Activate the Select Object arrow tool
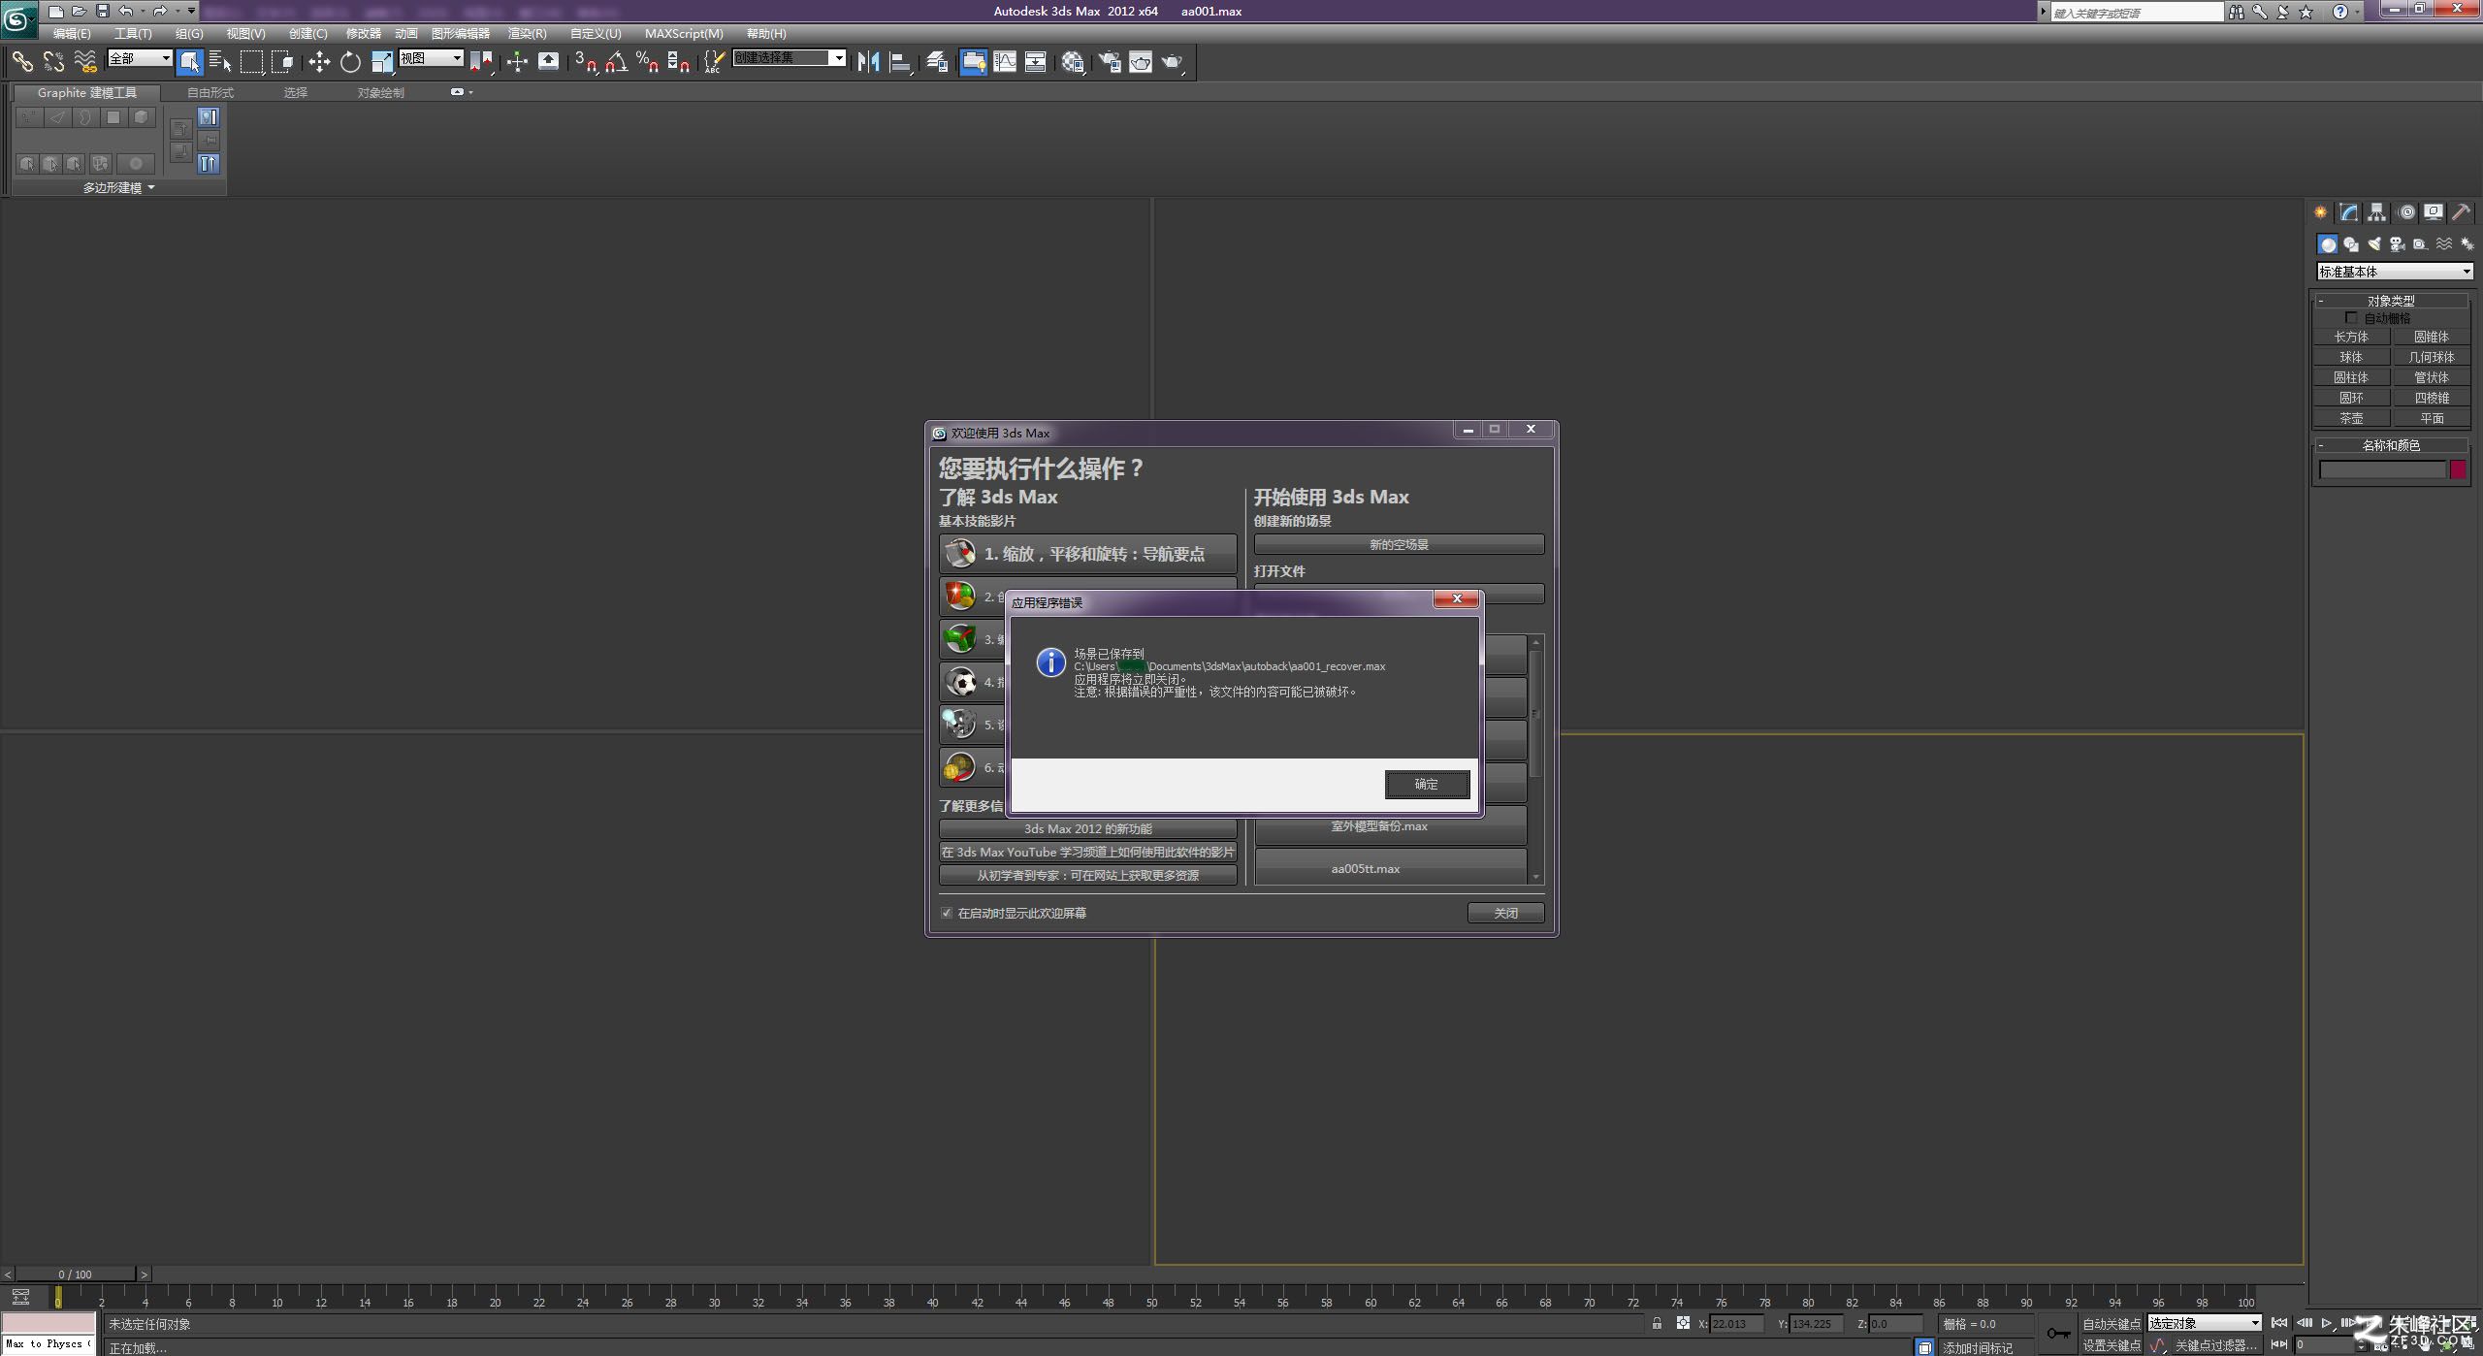 pyautogui.click(x=190, y=62)
